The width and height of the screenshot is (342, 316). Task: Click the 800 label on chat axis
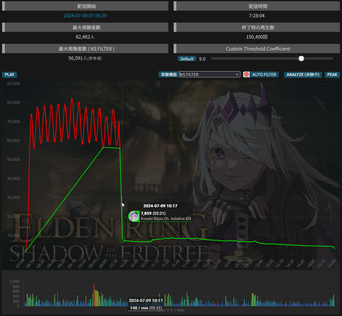16,286
